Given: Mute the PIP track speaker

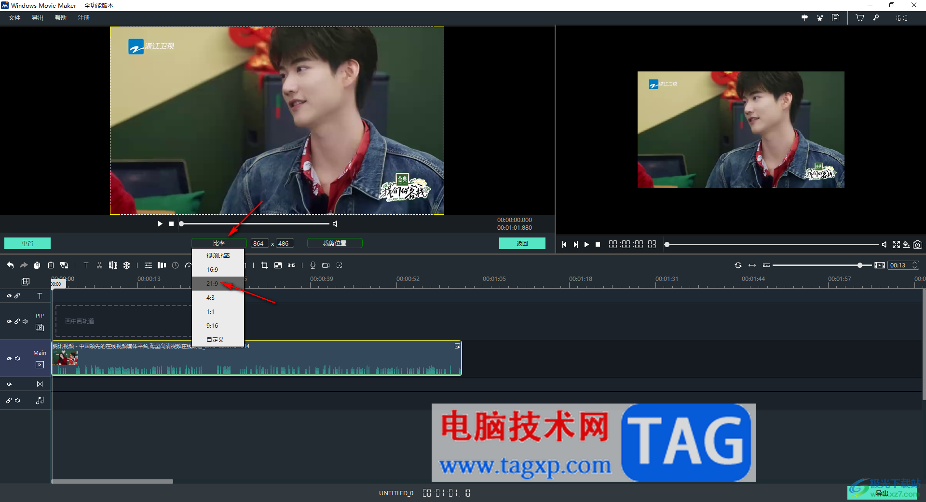Looking at the screenshot, I should [x=25, y=321].
